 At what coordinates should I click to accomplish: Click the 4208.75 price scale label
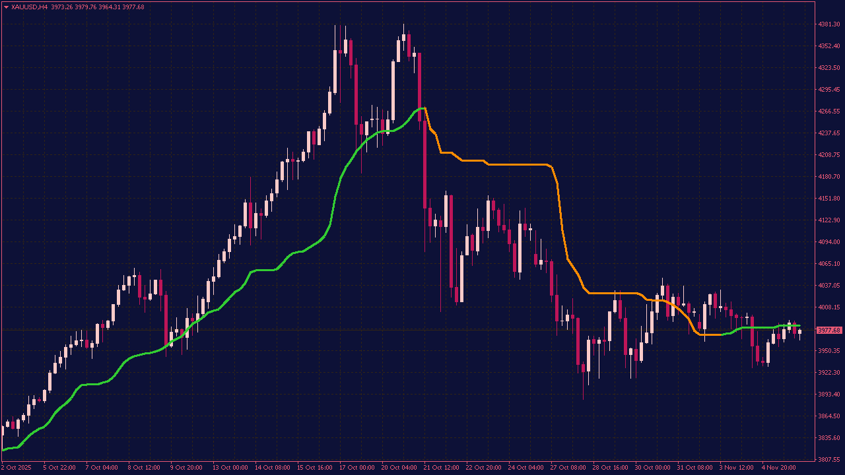[828, 155]
